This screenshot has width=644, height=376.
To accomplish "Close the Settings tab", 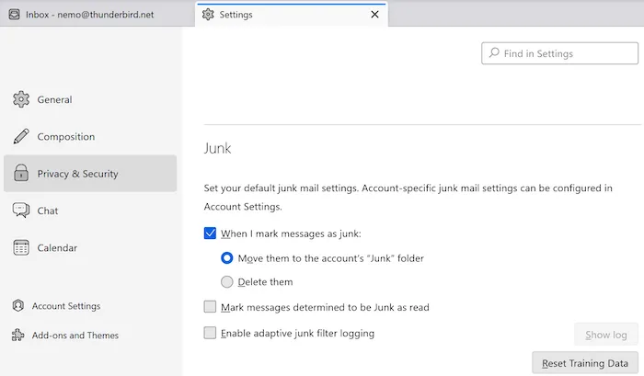I will click(374, 15).
